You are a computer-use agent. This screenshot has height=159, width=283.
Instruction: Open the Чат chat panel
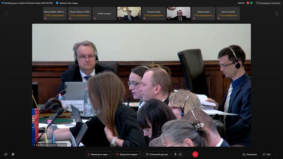267,154
